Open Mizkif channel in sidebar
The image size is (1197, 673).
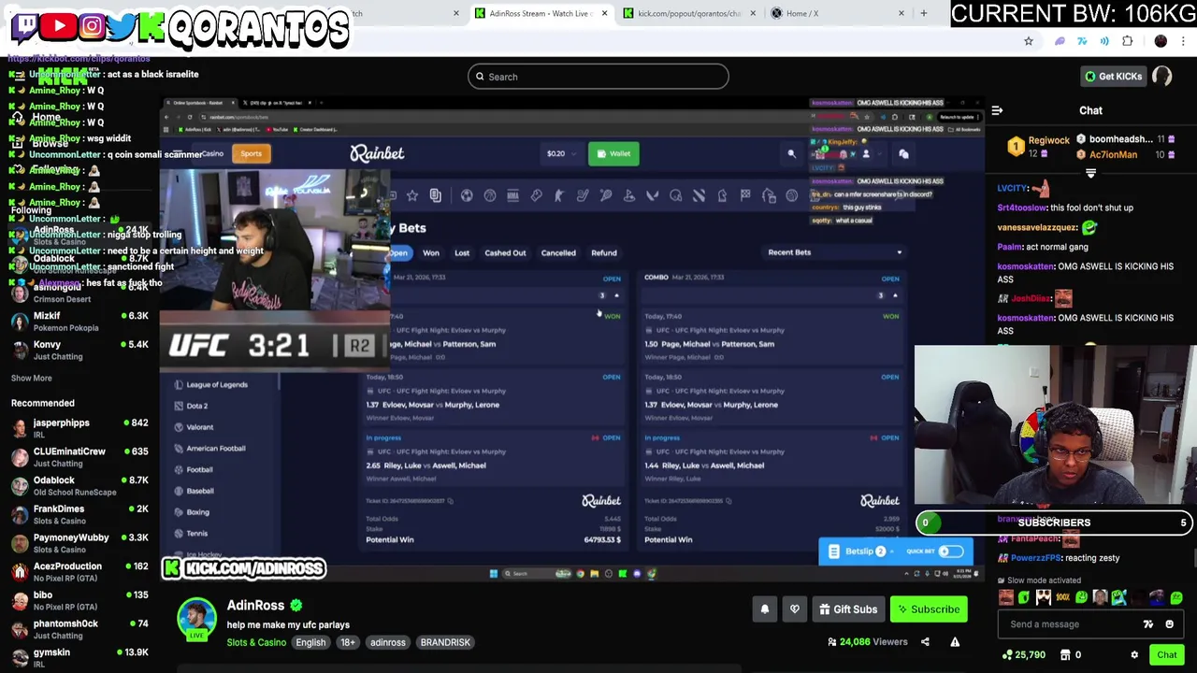(79, 322)
